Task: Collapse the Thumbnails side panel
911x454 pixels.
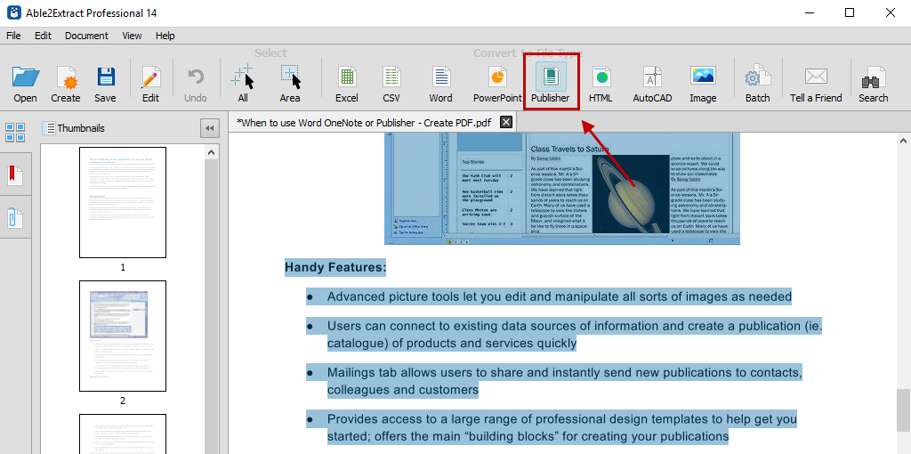Action: click(210, 128)
